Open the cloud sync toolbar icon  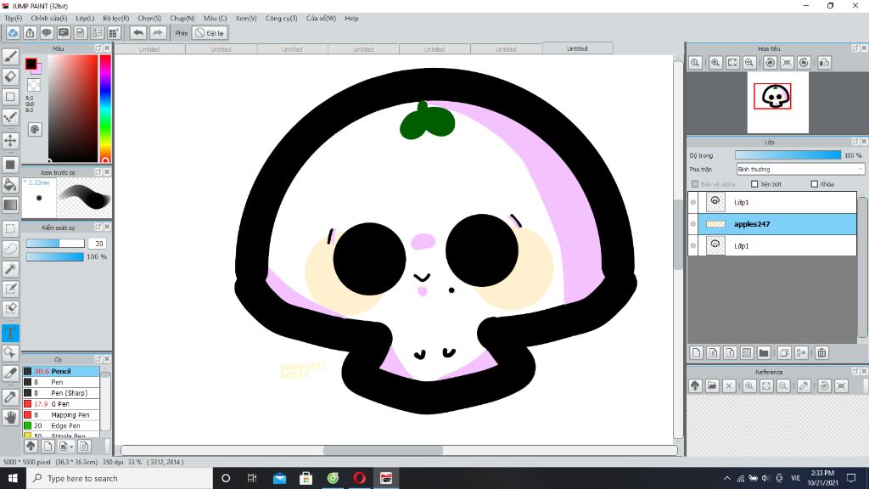13,33
